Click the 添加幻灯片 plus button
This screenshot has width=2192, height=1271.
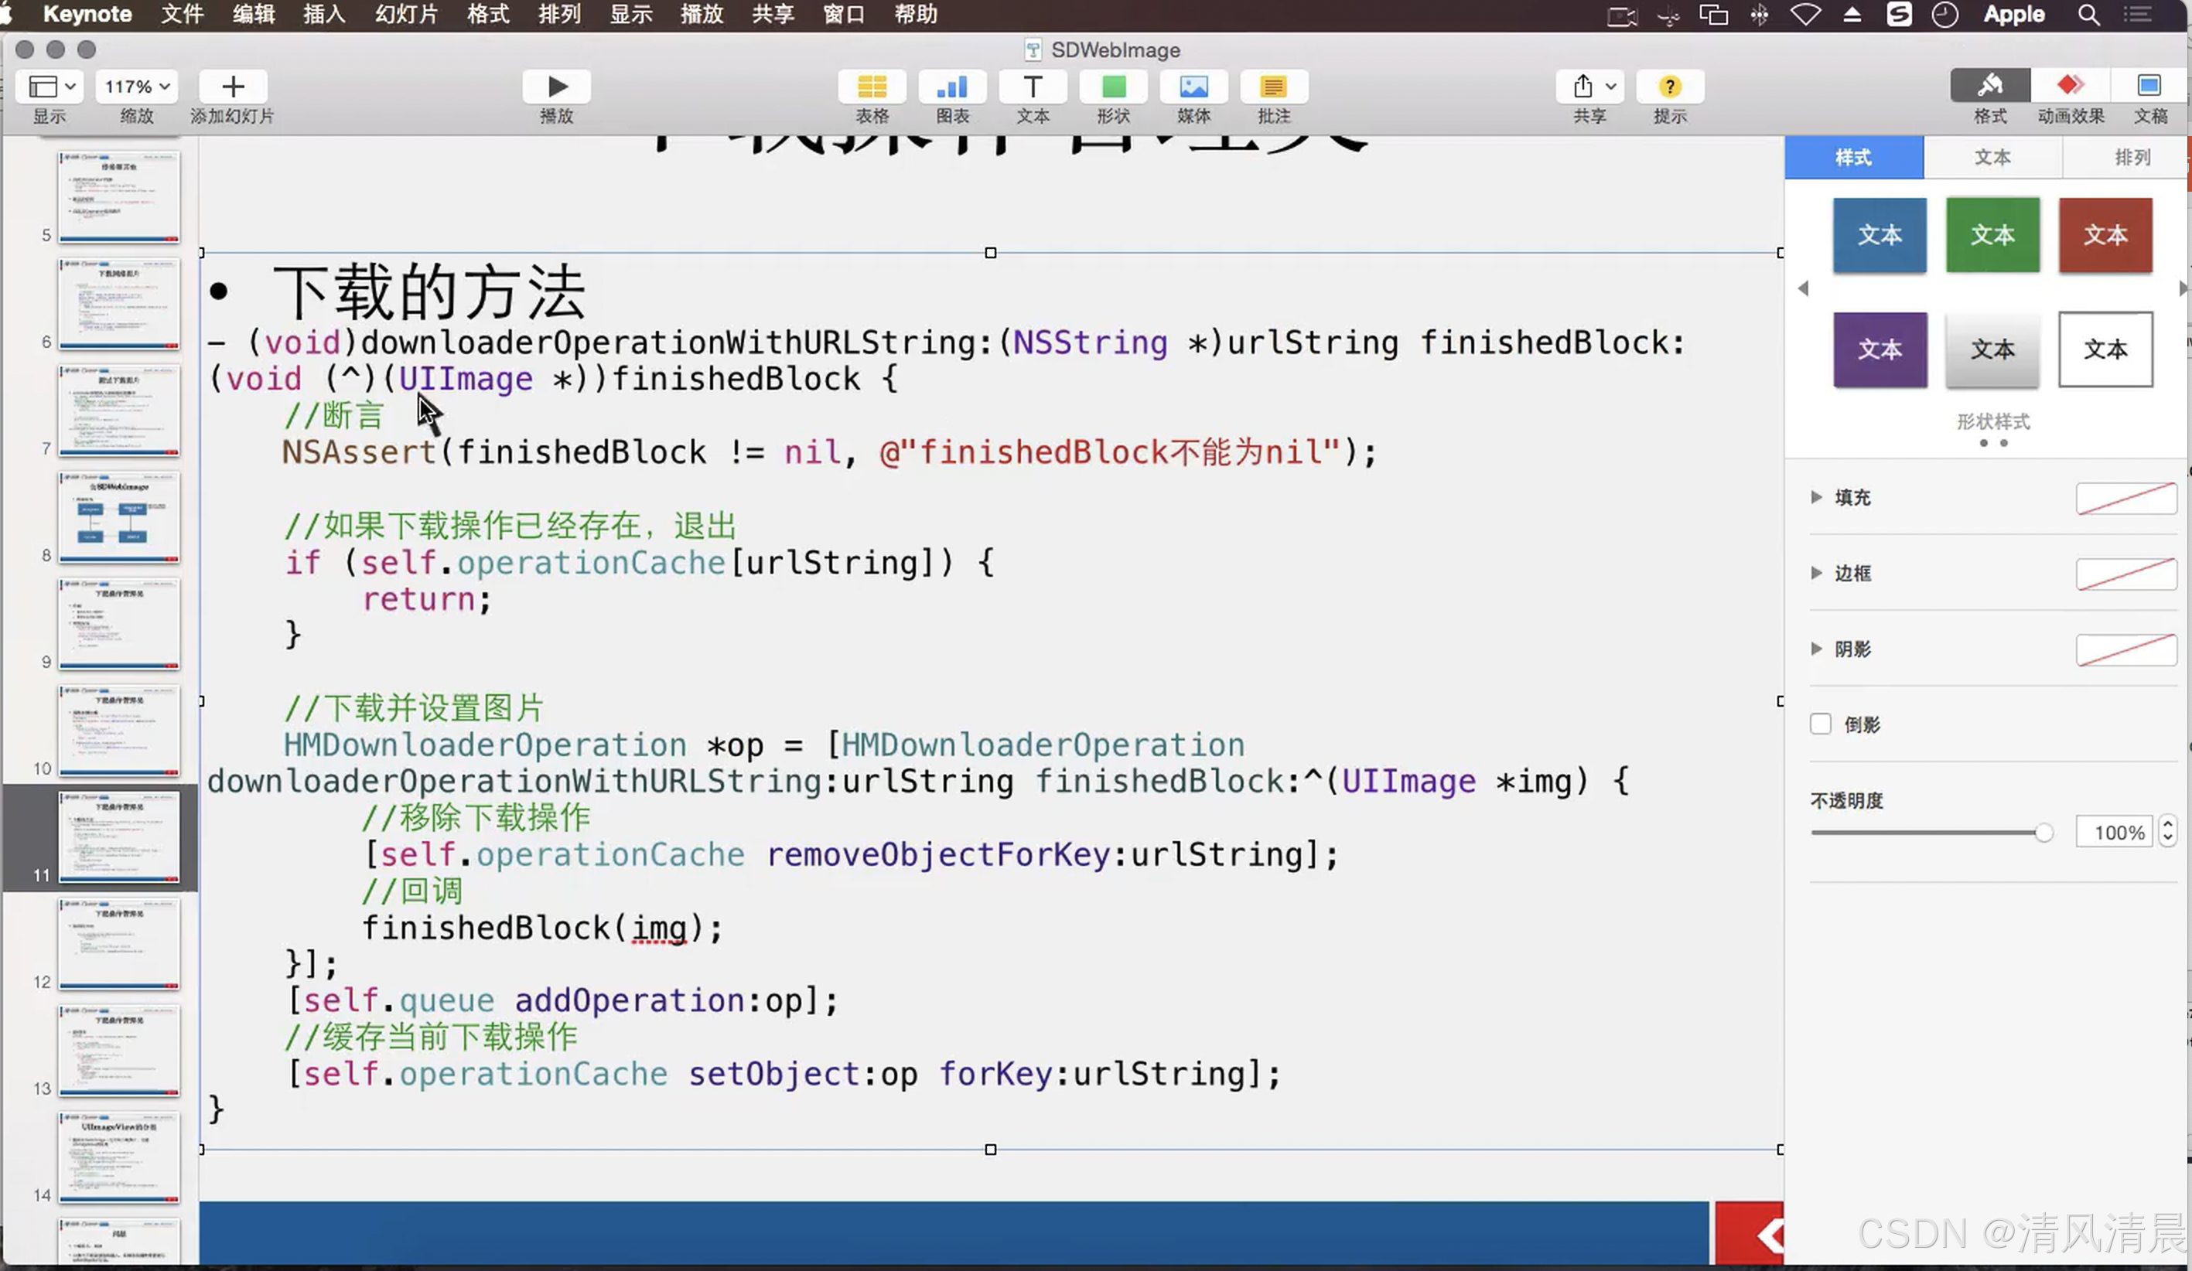232,86
